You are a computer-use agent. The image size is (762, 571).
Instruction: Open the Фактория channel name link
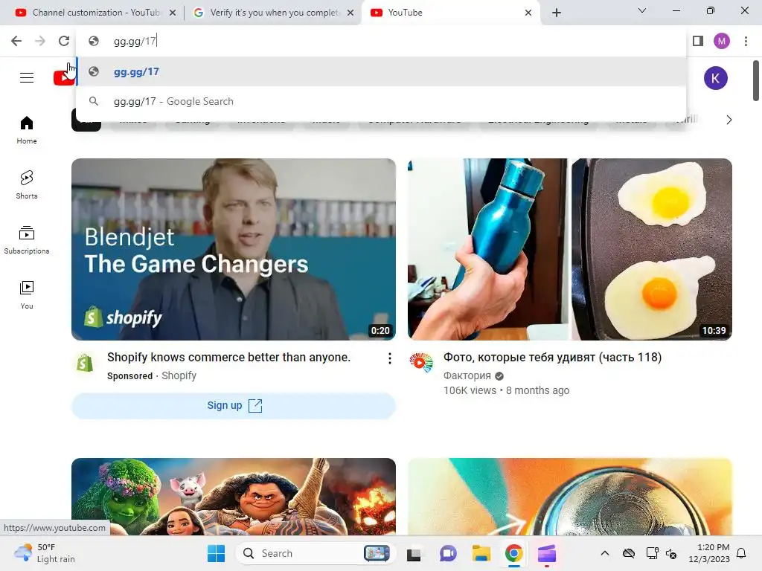tap(467, 375)
